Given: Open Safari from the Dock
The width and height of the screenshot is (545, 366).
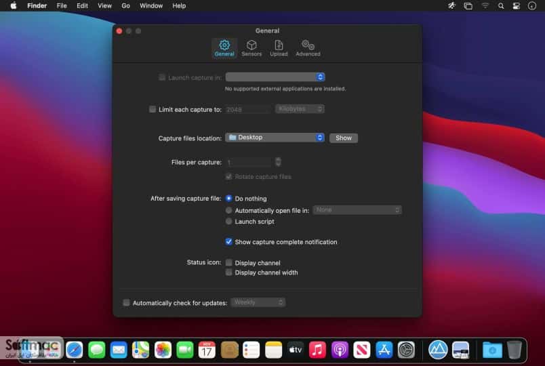Looking at the screenshot, I should coord(75,350).
